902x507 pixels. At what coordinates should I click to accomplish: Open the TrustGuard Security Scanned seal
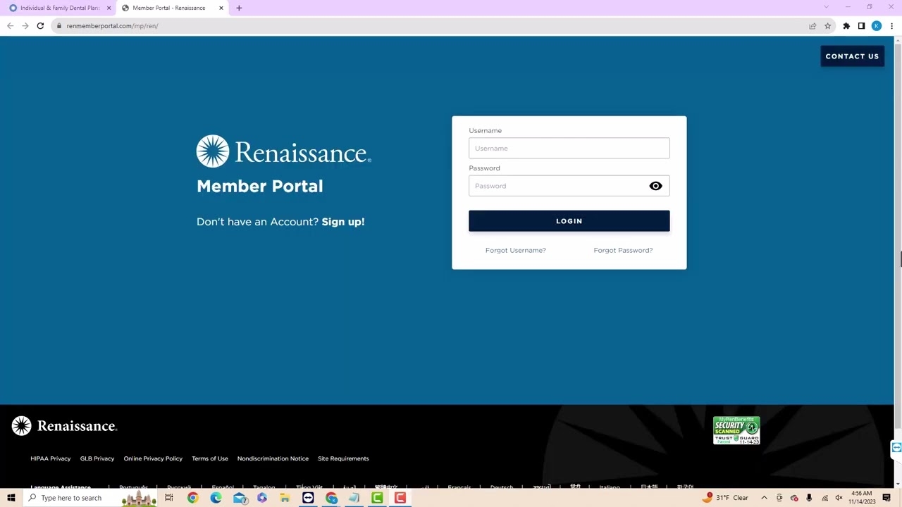(736, 430)
